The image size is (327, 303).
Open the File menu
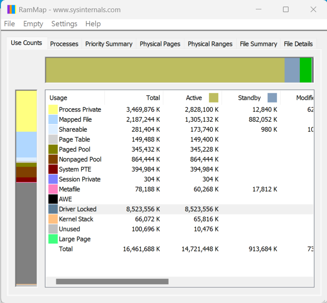tap(9, 24)
